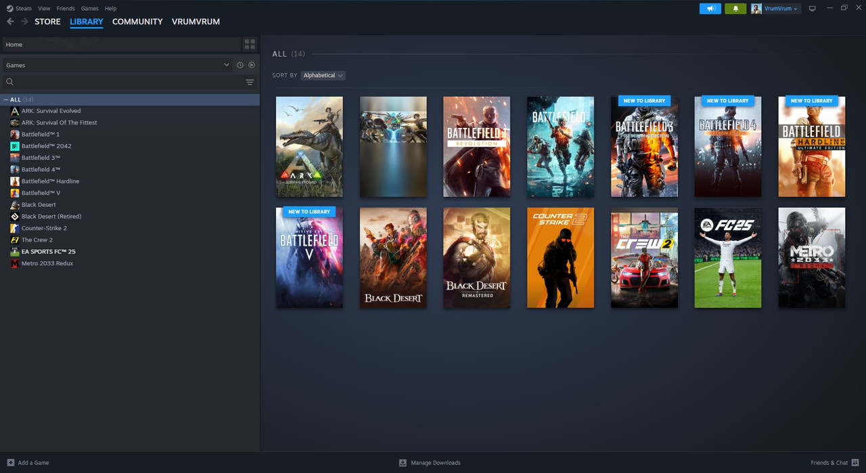866x473 pixels.
Task: Toggle the ready-to-play filter icon
Action: 252,65
